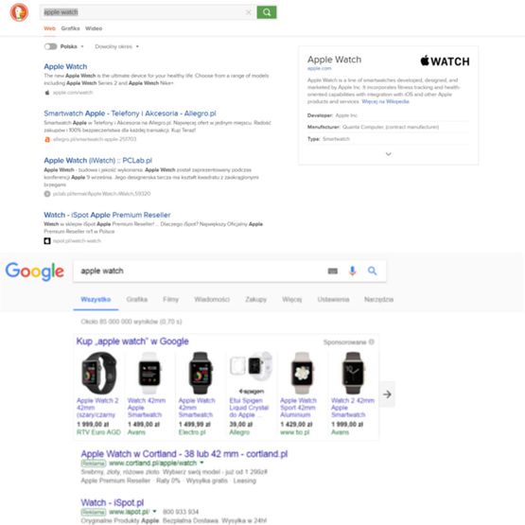Toggle the Polska region switch
Image resolution: width=525 pixels, height=525 pixels.
coord(50,46)
